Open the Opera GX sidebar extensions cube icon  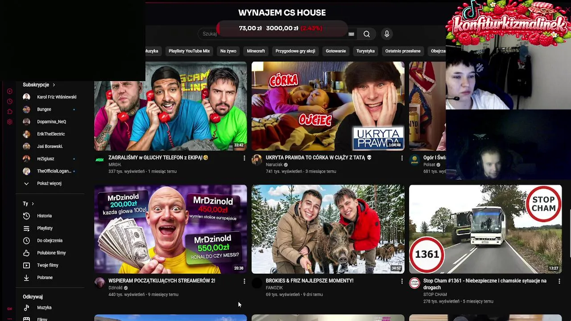9,111
